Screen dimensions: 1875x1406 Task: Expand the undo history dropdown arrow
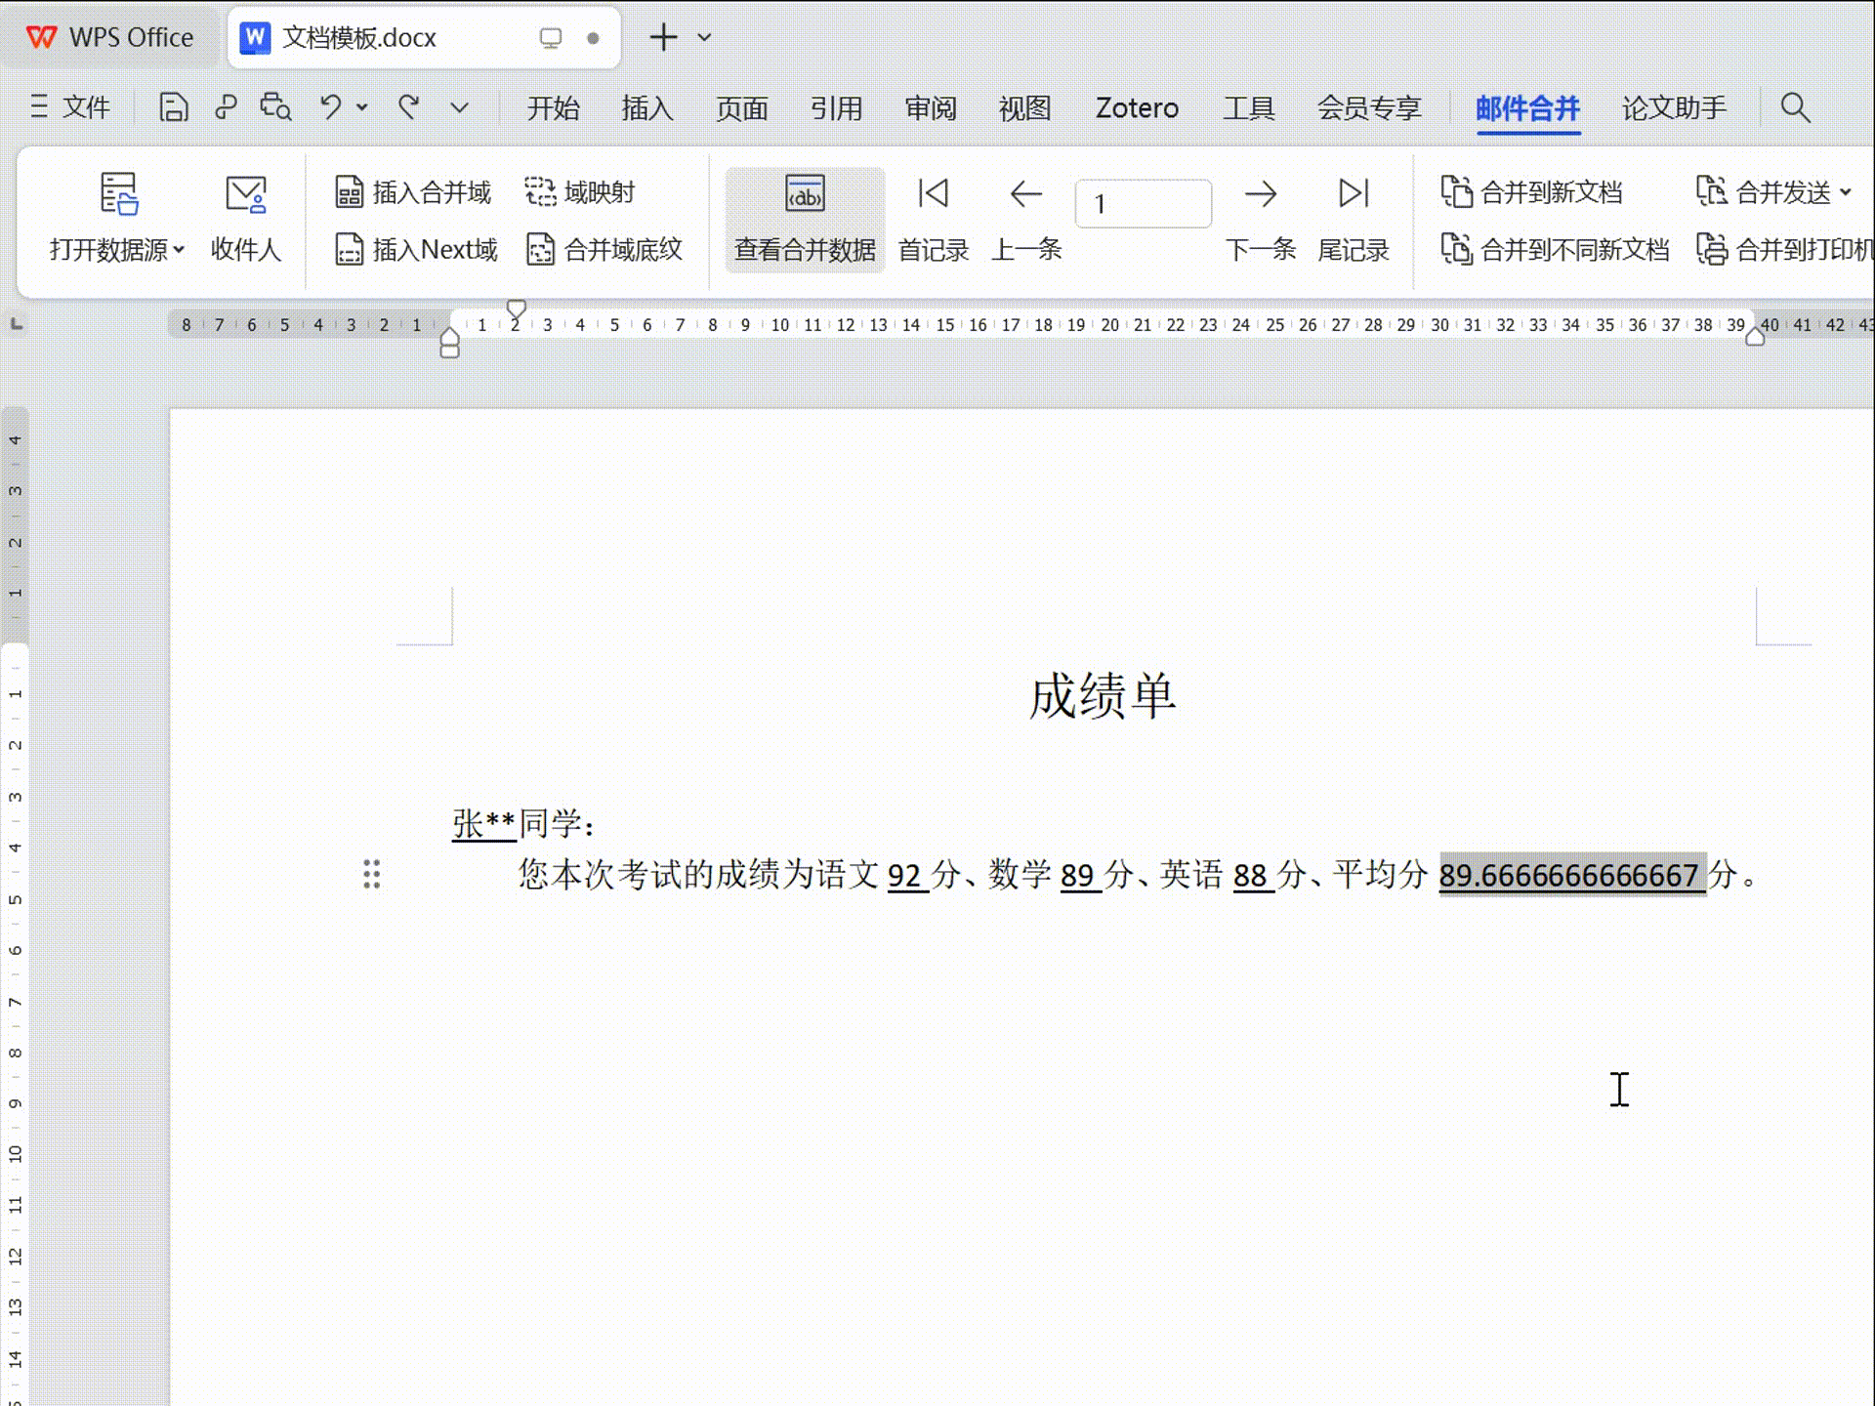point(362,107)
